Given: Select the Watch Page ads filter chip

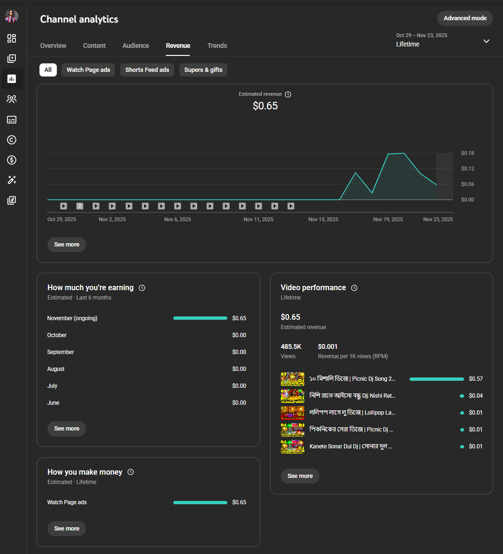Looking at the screenshot, I should point(88,70).
